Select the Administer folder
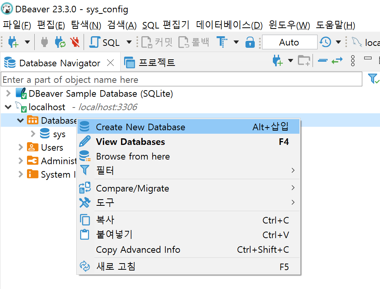 (x=59, y=161)
